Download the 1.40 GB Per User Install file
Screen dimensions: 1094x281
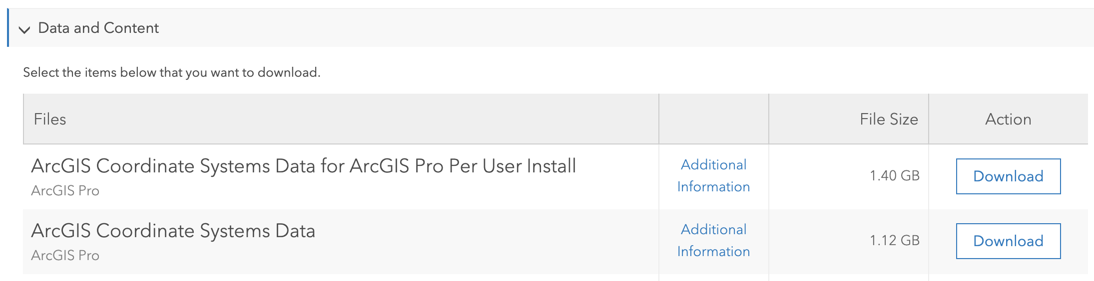tap(1008, 176)
